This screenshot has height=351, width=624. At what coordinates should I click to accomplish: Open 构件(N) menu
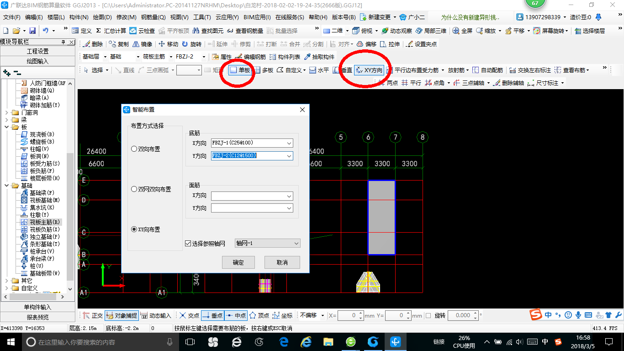(79, 17)
